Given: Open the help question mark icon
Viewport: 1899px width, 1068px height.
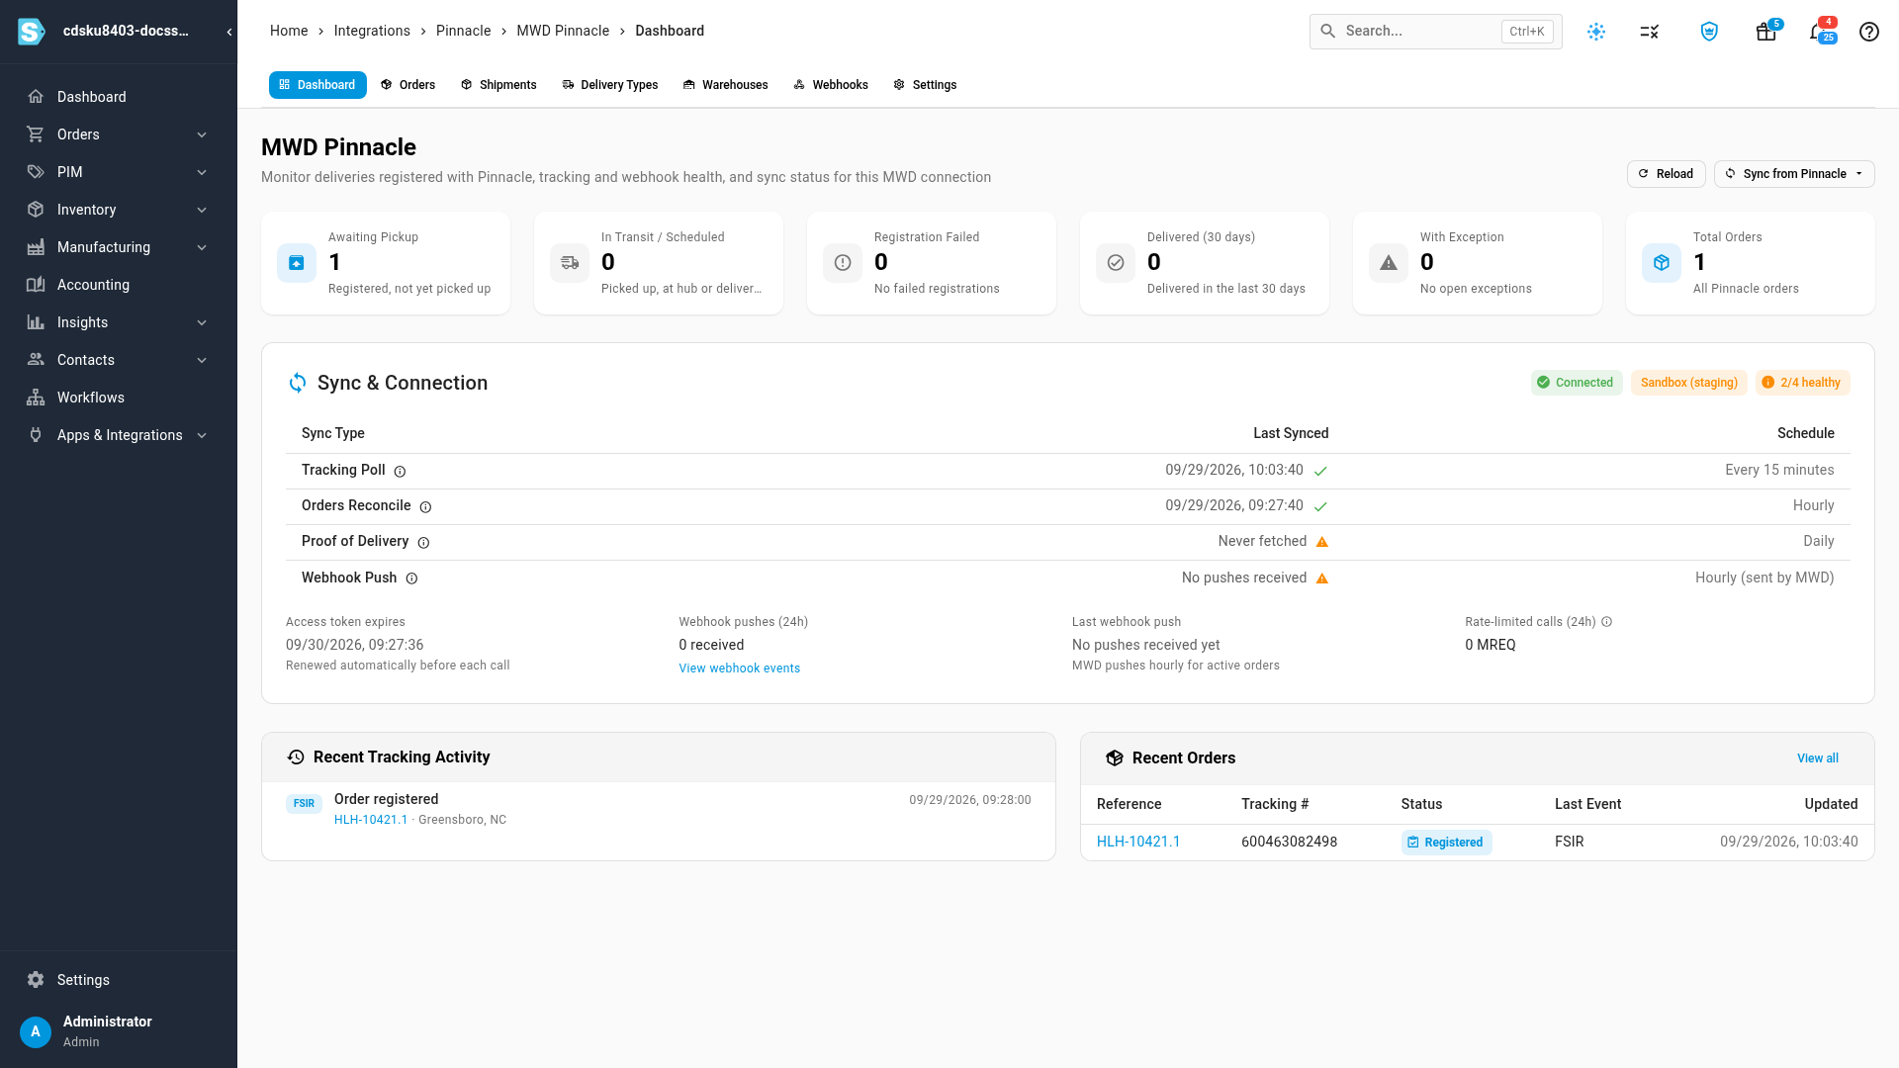Looking at the screenshot, I should click(x=1869, y=32).
